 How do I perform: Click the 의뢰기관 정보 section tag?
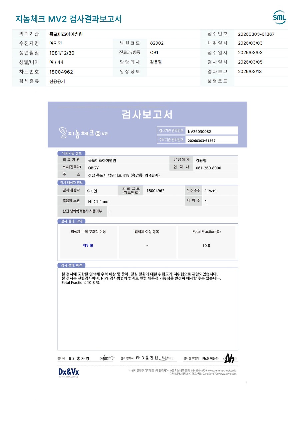click(71, 153)
